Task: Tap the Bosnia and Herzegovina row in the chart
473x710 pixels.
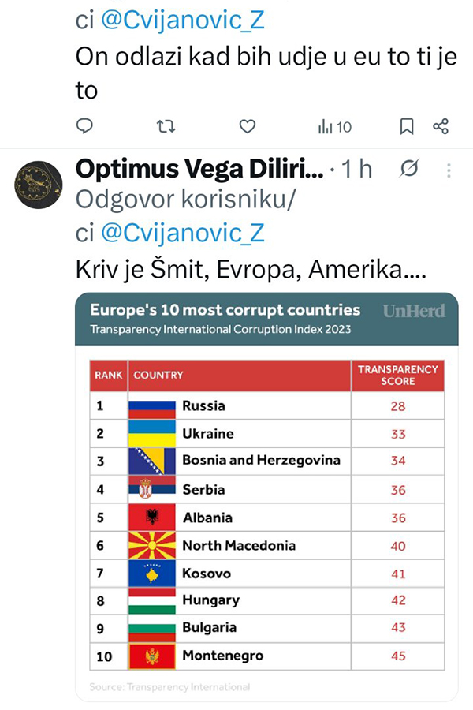Action: coord(261,461)
